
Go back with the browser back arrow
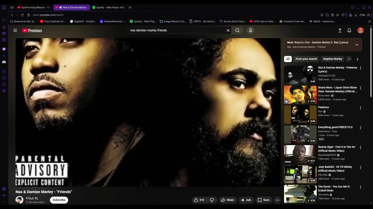point(12,15)
